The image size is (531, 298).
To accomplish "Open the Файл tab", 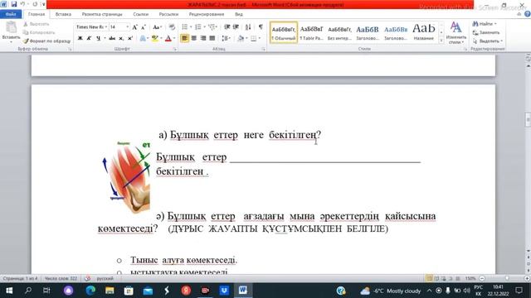I will point(11,14).
